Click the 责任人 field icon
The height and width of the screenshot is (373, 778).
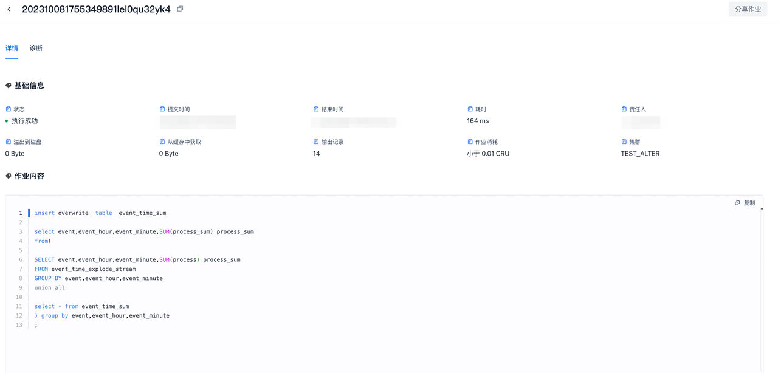(624, 109)
